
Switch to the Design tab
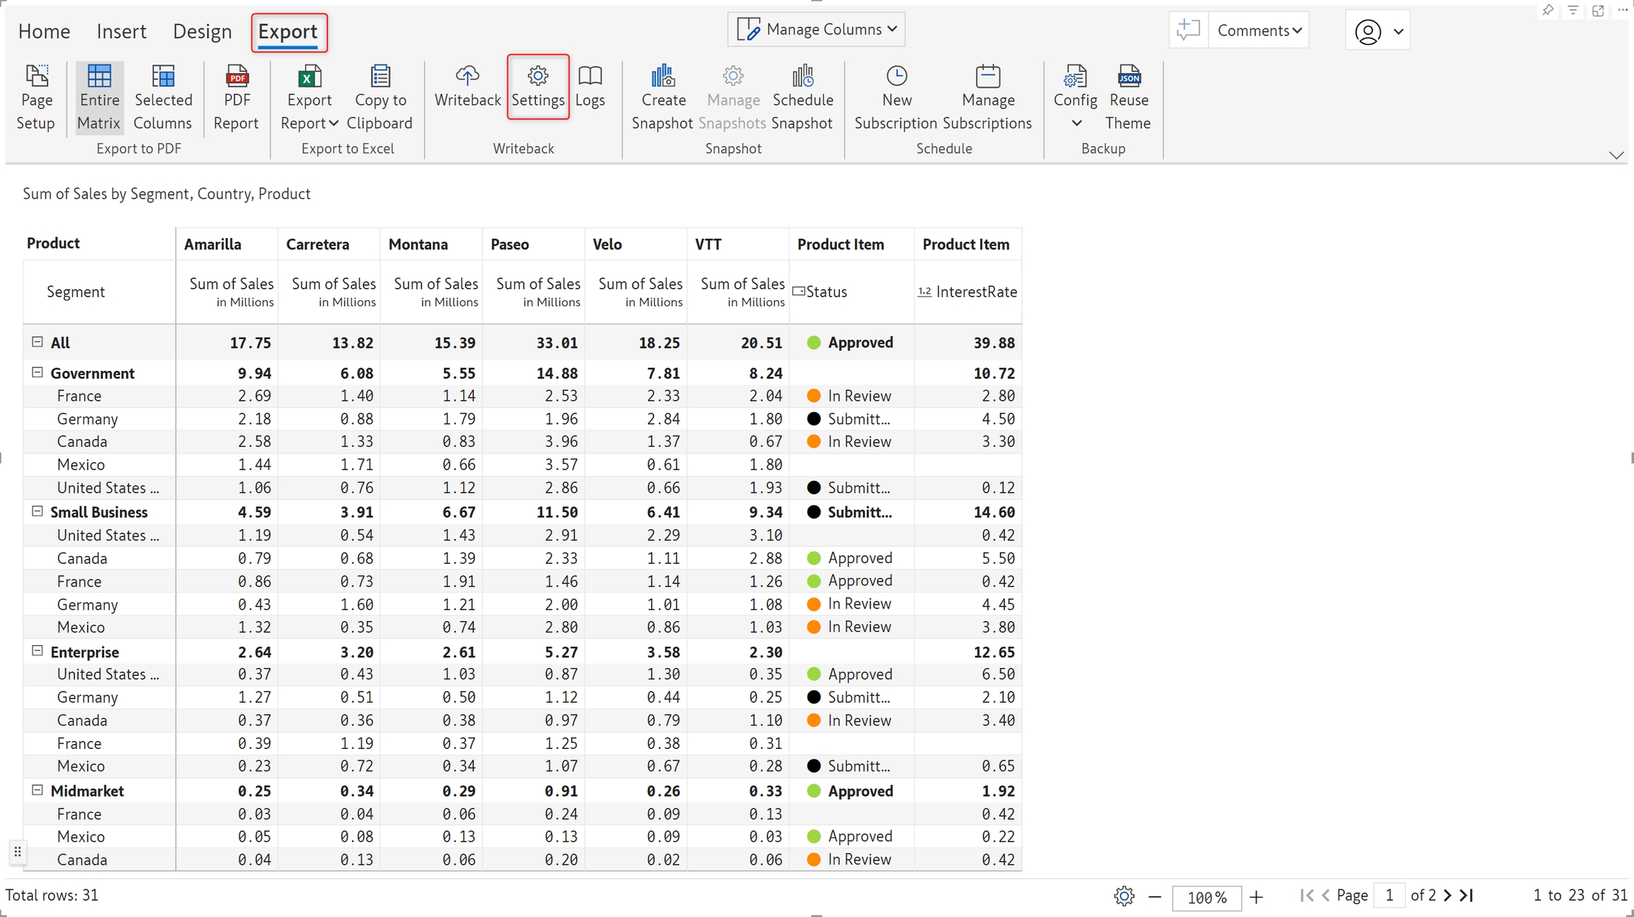(x=202, y=31)
